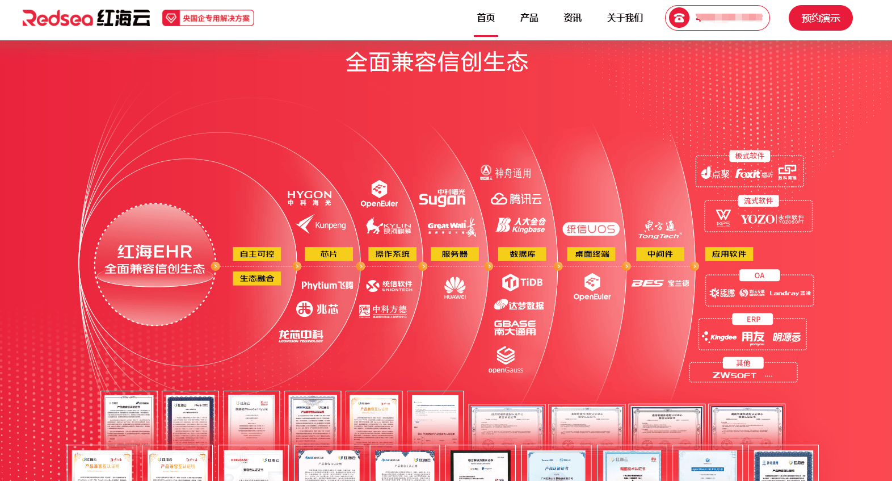Click the 板式软件 group label

point(750,156)
